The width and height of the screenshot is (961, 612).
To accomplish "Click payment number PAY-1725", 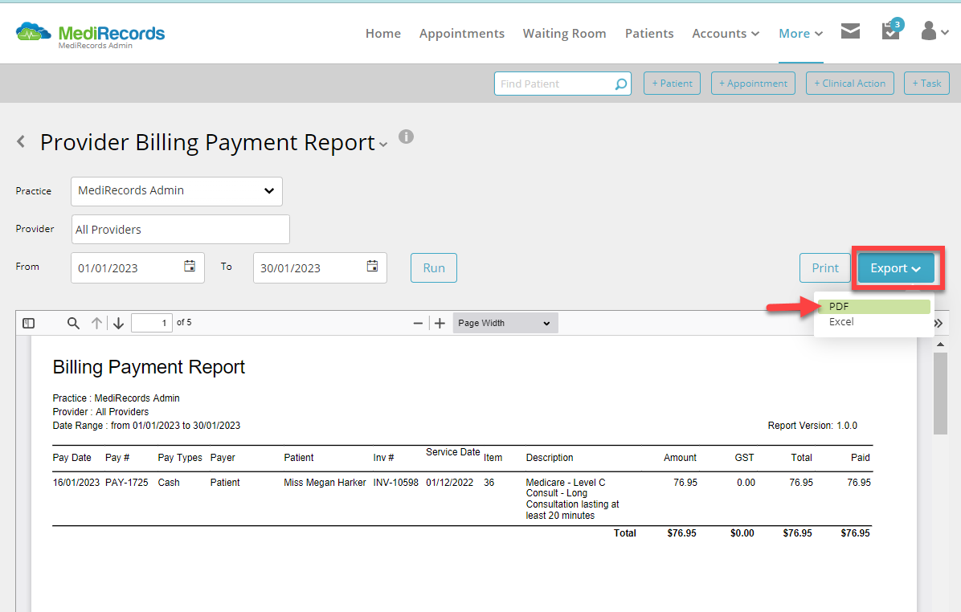I will [127, 483].
